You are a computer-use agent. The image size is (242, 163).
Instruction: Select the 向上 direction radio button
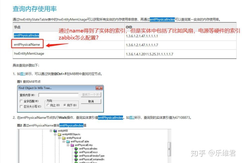point(48,105)
